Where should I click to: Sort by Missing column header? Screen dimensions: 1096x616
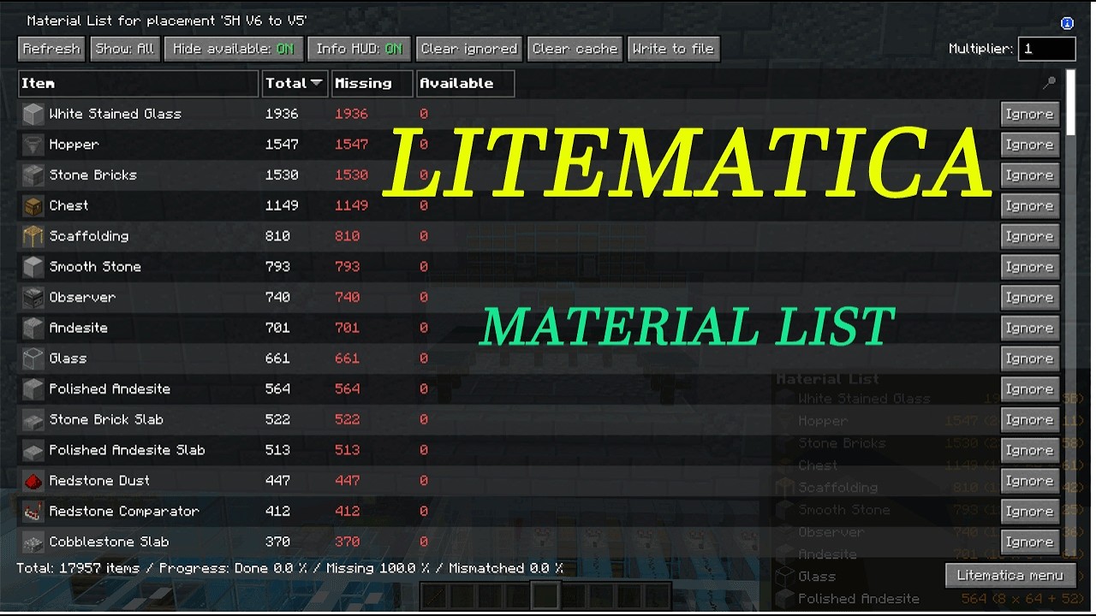[x=372, y=83]
